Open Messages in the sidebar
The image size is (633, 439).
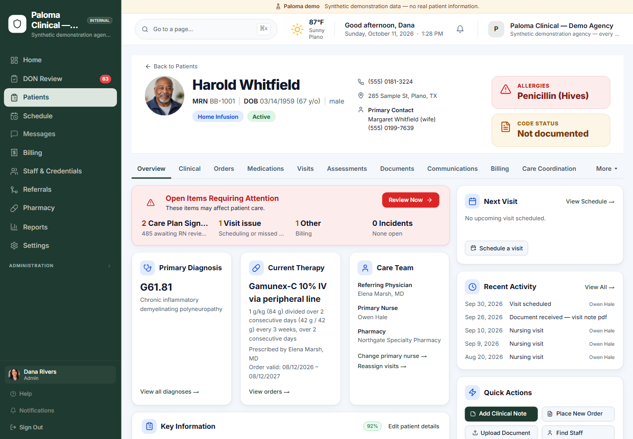(60, 134)
